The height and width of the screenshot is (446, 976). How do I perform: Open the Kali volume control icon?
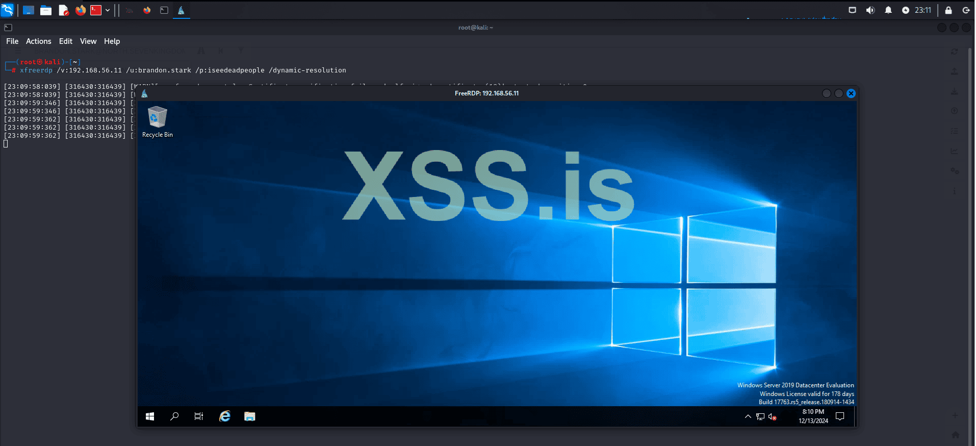point(870,10)
